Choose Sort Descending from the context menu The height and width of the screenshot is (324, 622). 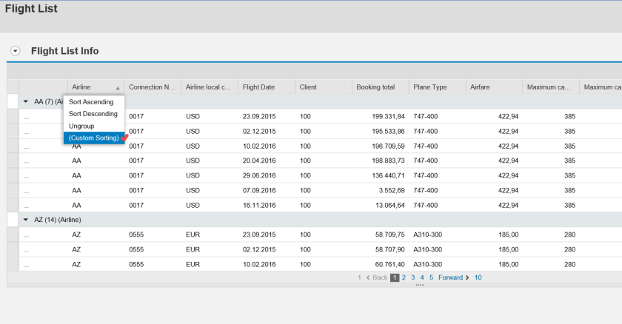93,114
